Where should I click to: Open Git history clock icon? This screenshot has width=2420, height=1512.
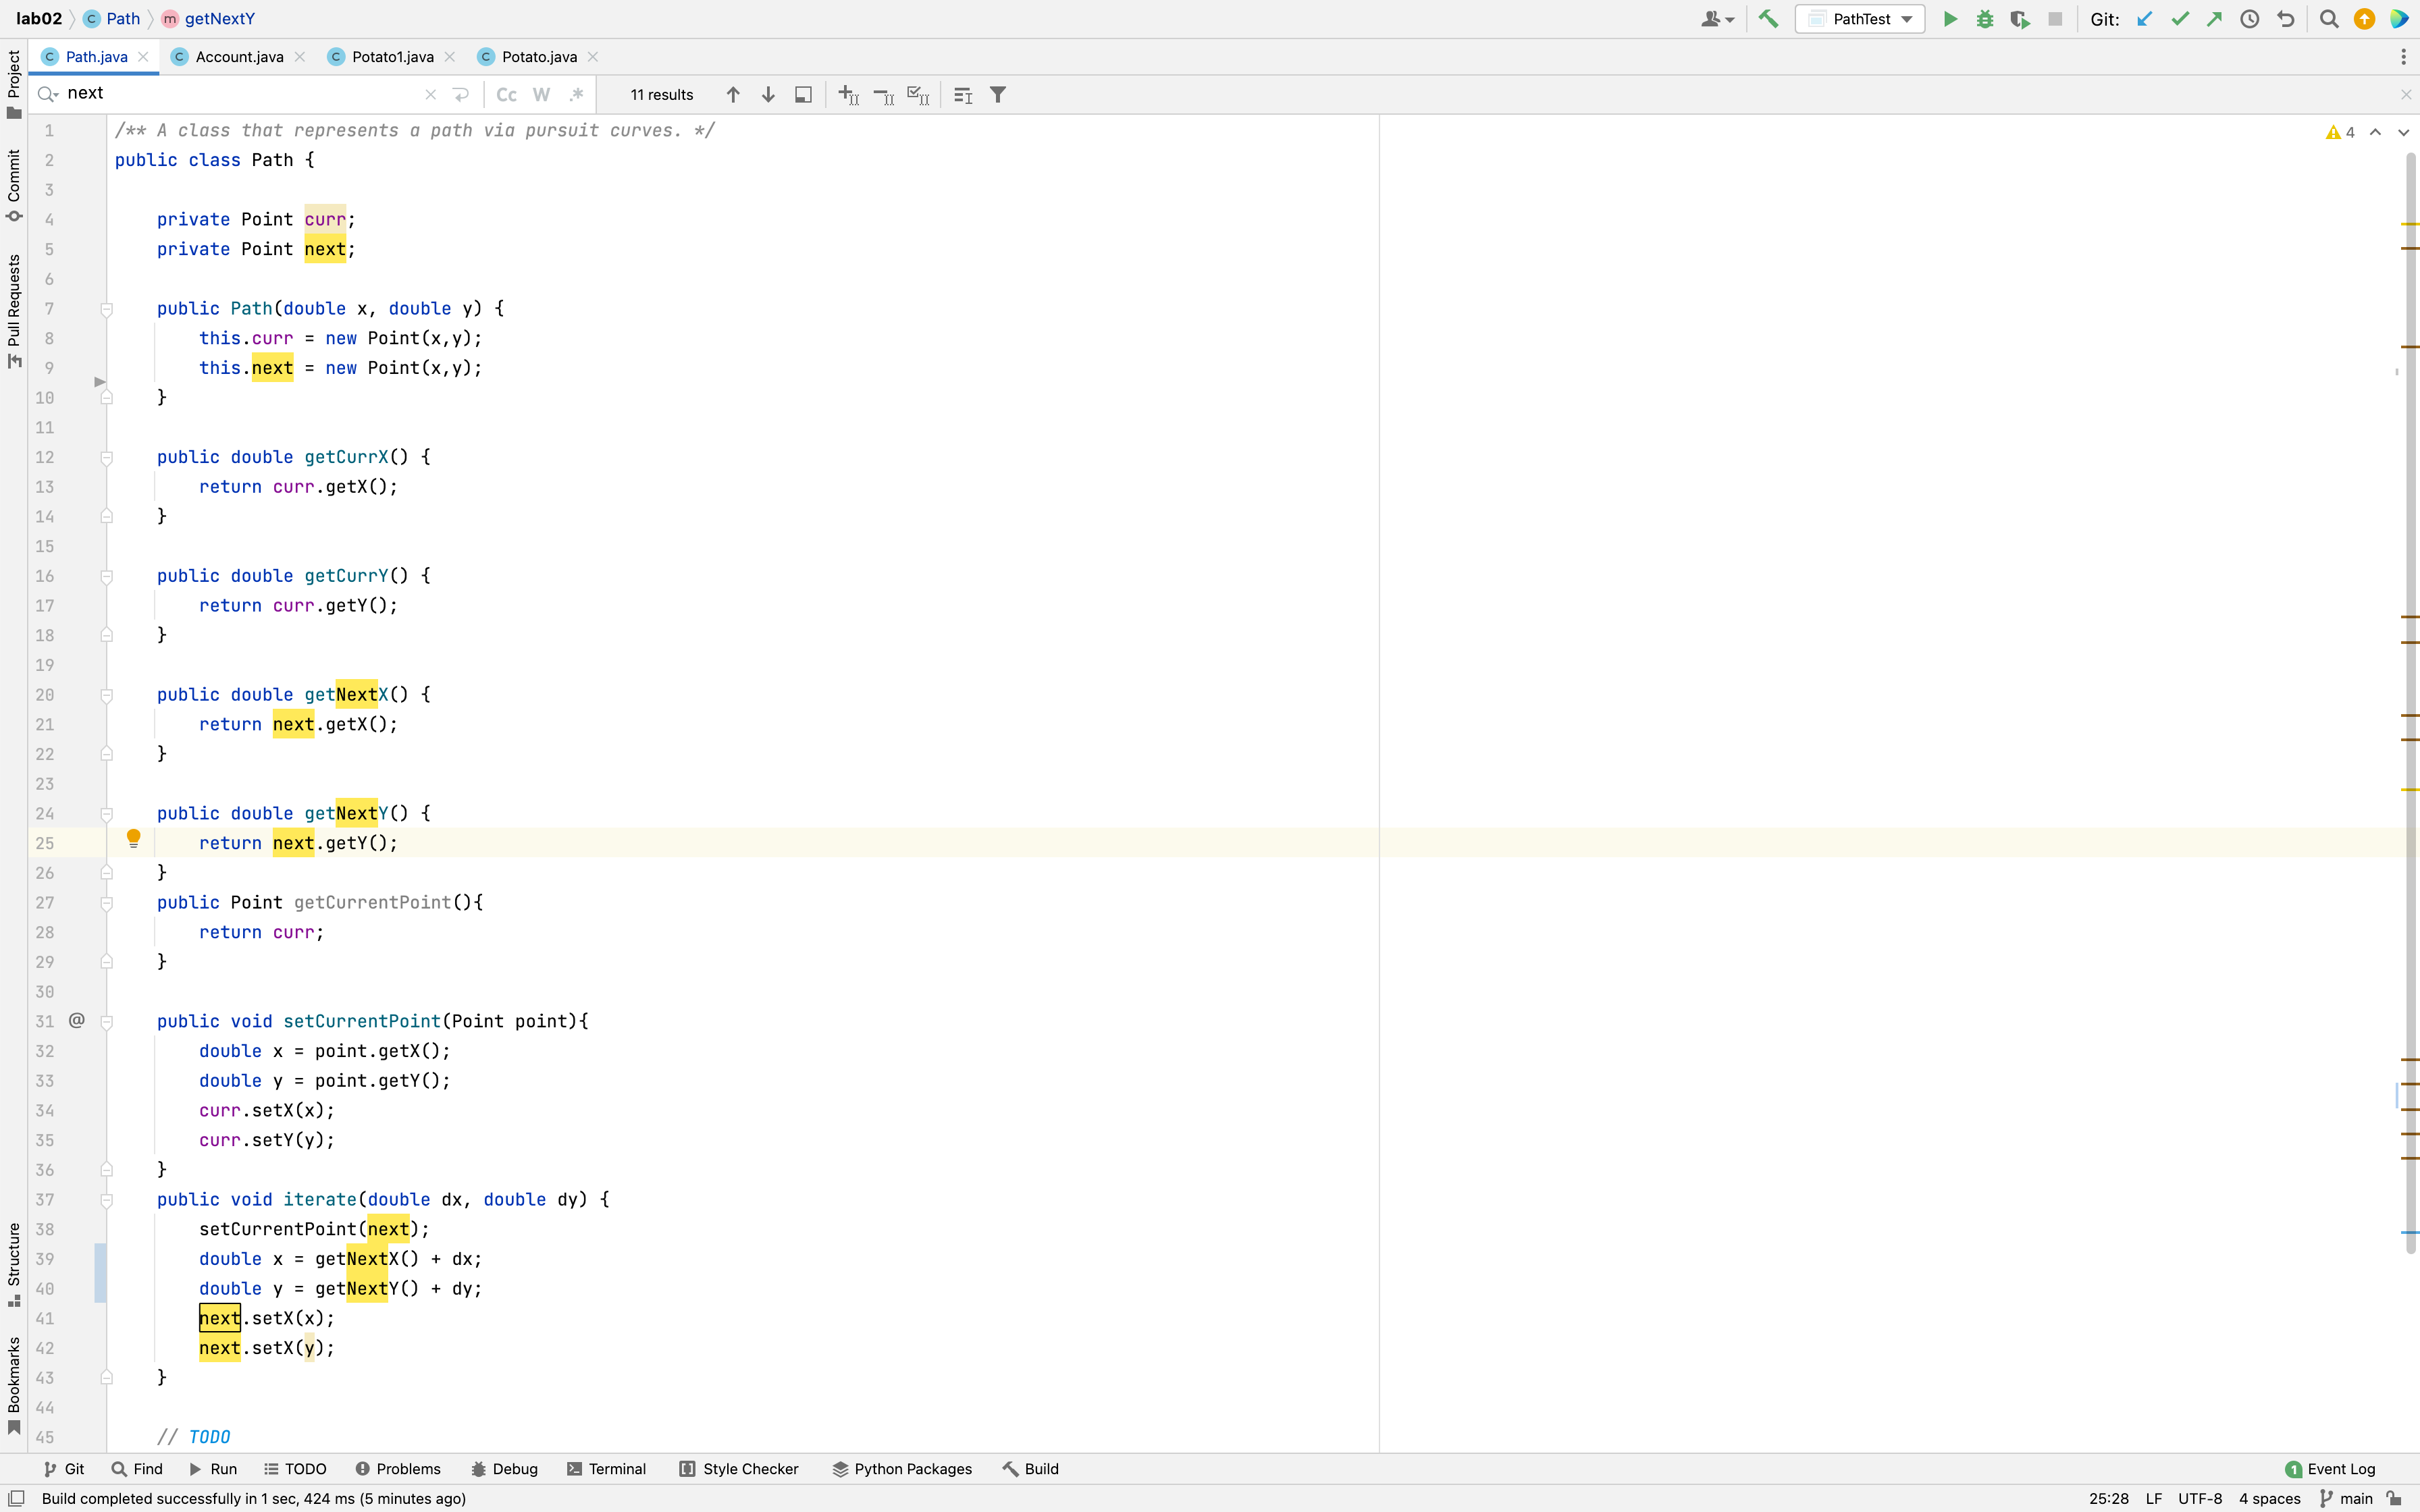[x=2249, y=19]
